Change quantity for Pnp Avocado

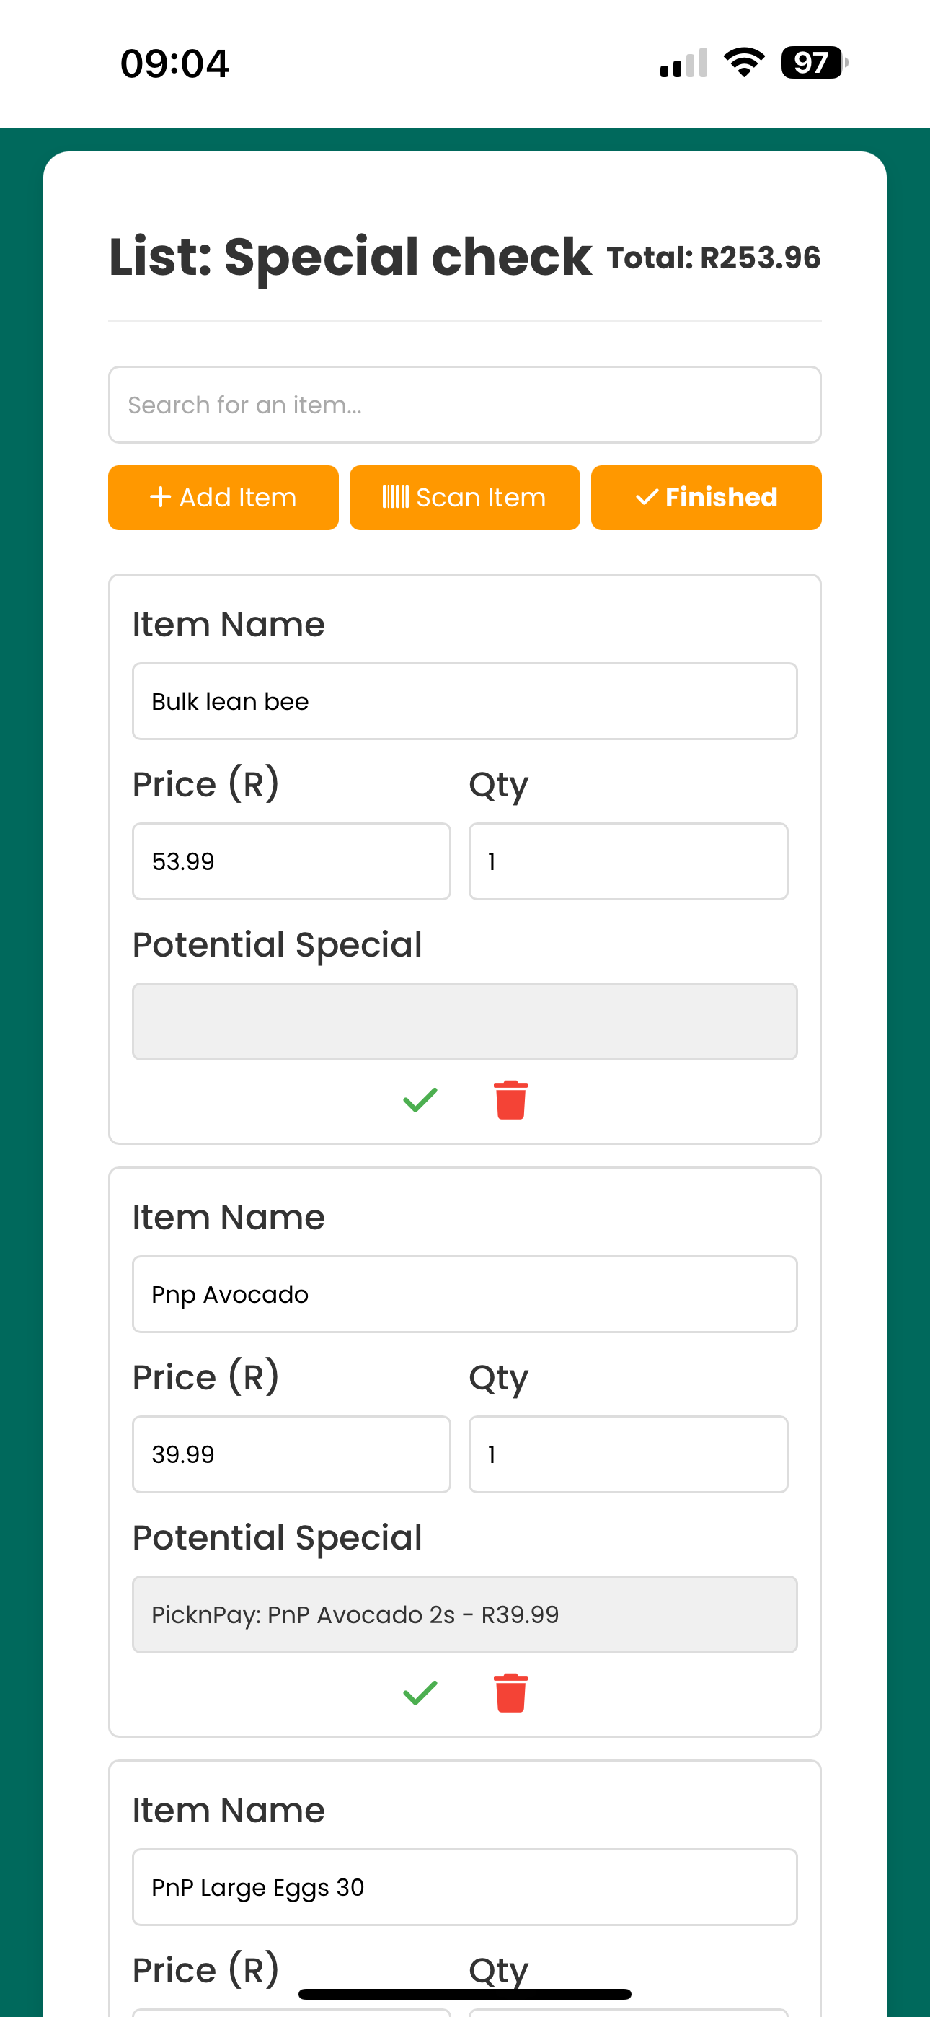628,1454
